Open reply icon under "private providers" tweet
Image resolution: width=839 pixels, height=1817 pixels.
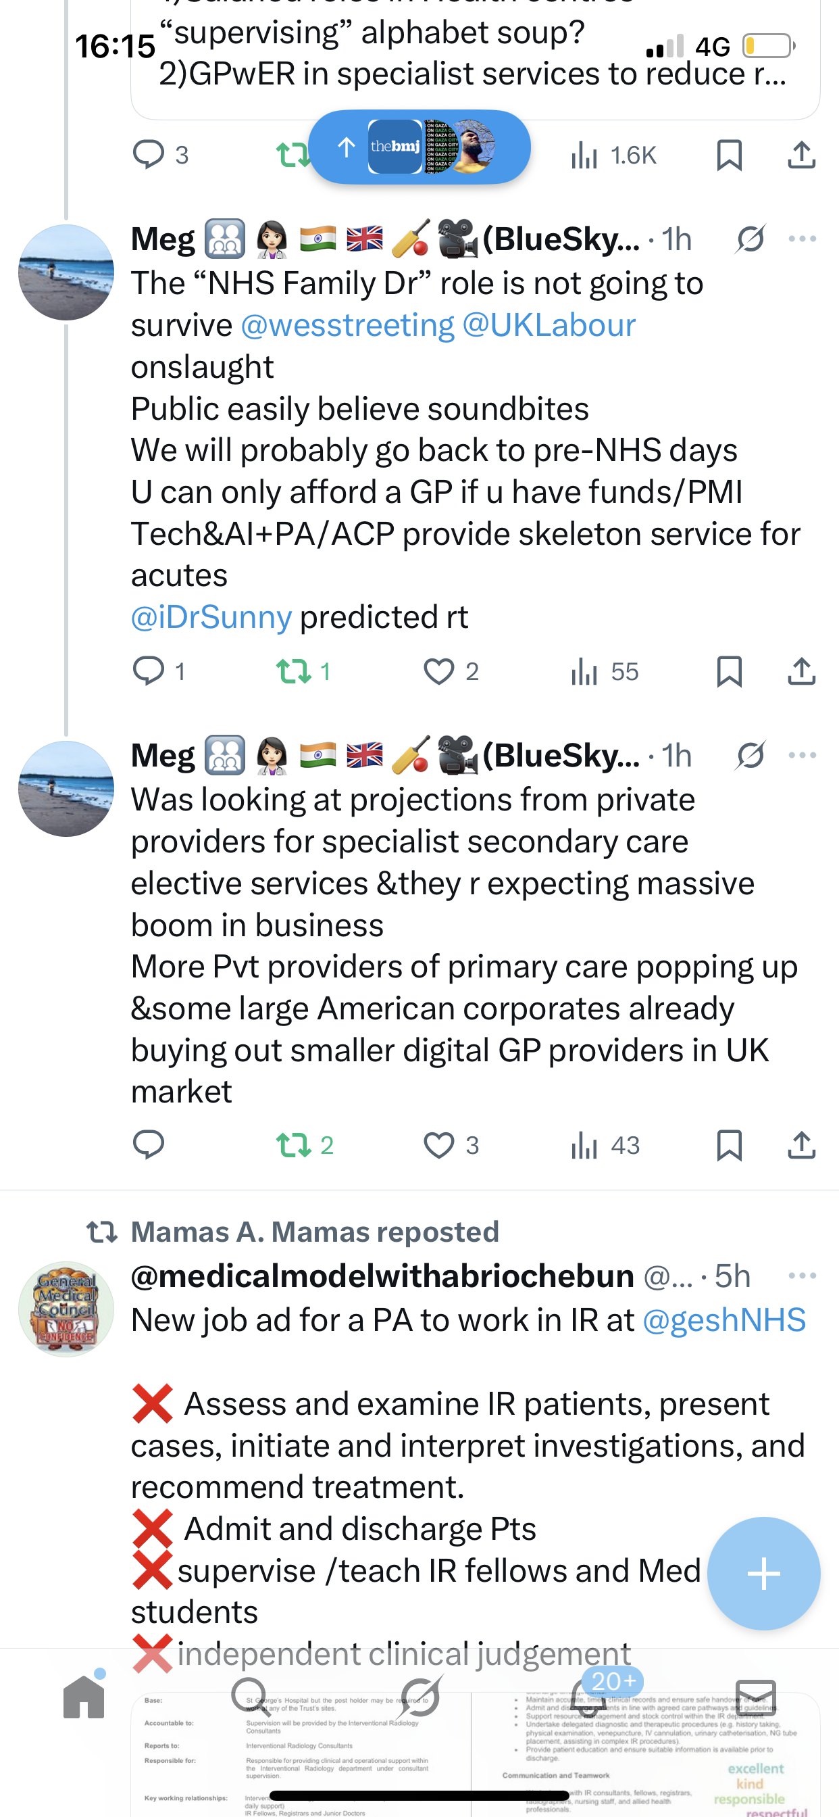pyautogui.click(x=149, y=1145)
